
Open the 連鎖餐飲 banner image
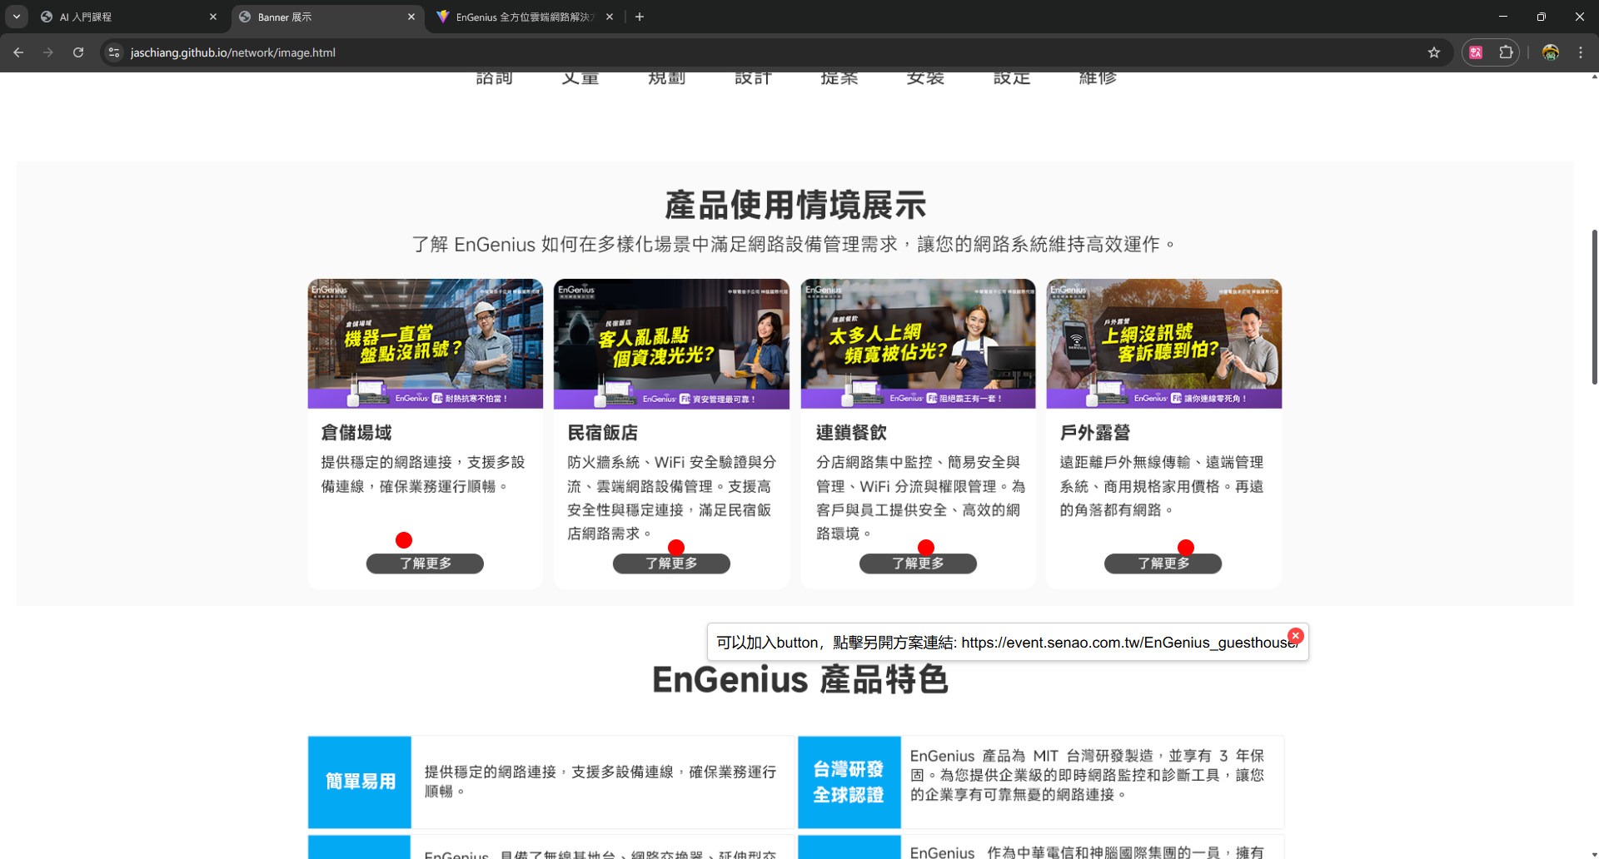click(918, 344)
